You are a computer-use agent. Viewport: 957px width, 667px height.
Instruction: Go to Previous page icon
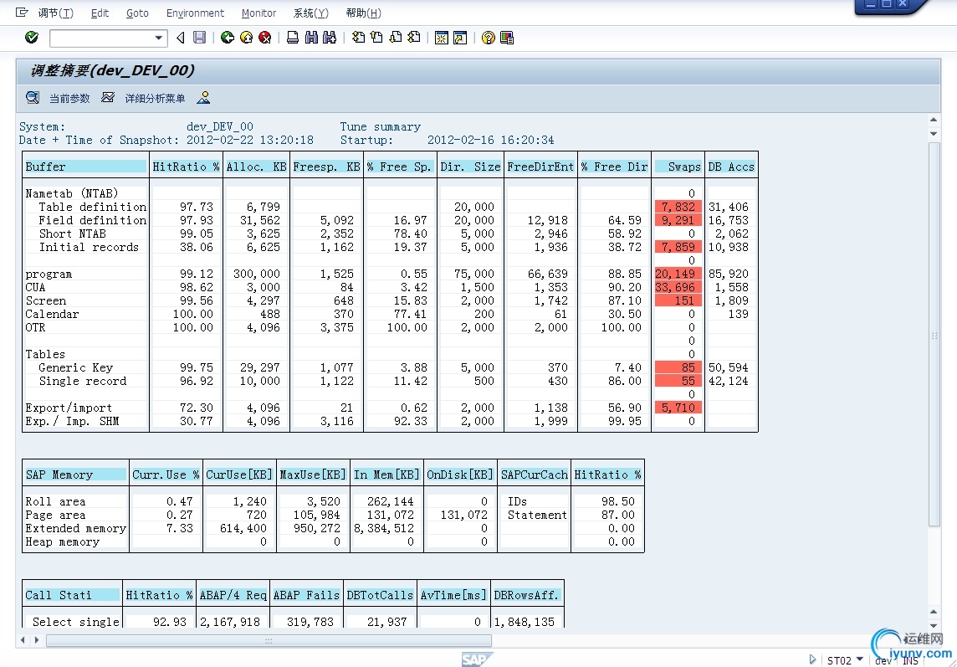pyautogui.click(x=377, y=38)
